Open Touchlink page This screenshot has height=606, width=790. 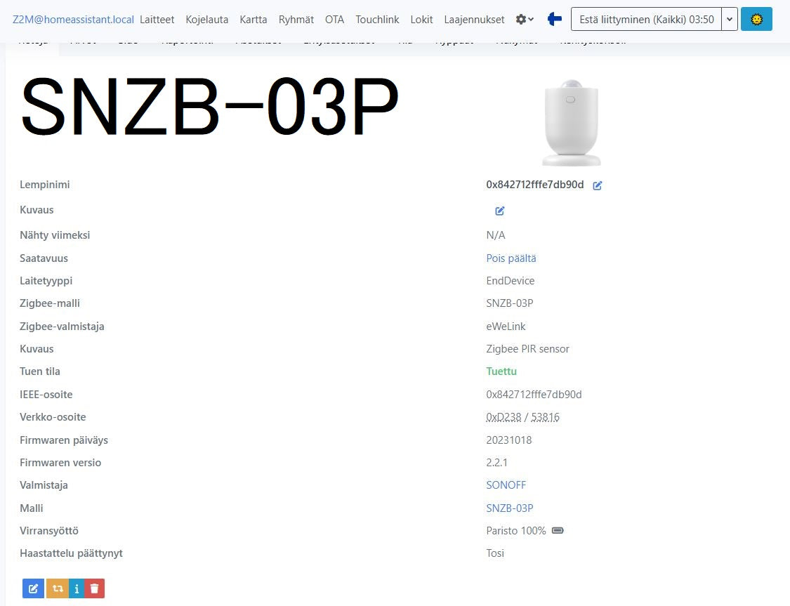pos(377,19)
